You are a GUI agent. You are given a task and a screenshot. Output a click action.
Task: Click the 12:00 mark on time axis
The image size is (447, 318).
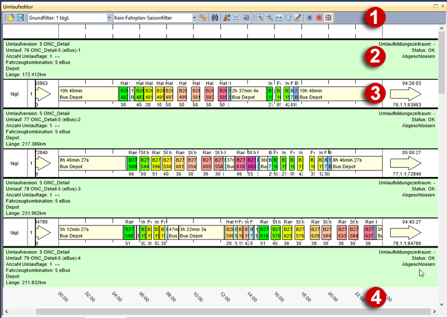225,297
